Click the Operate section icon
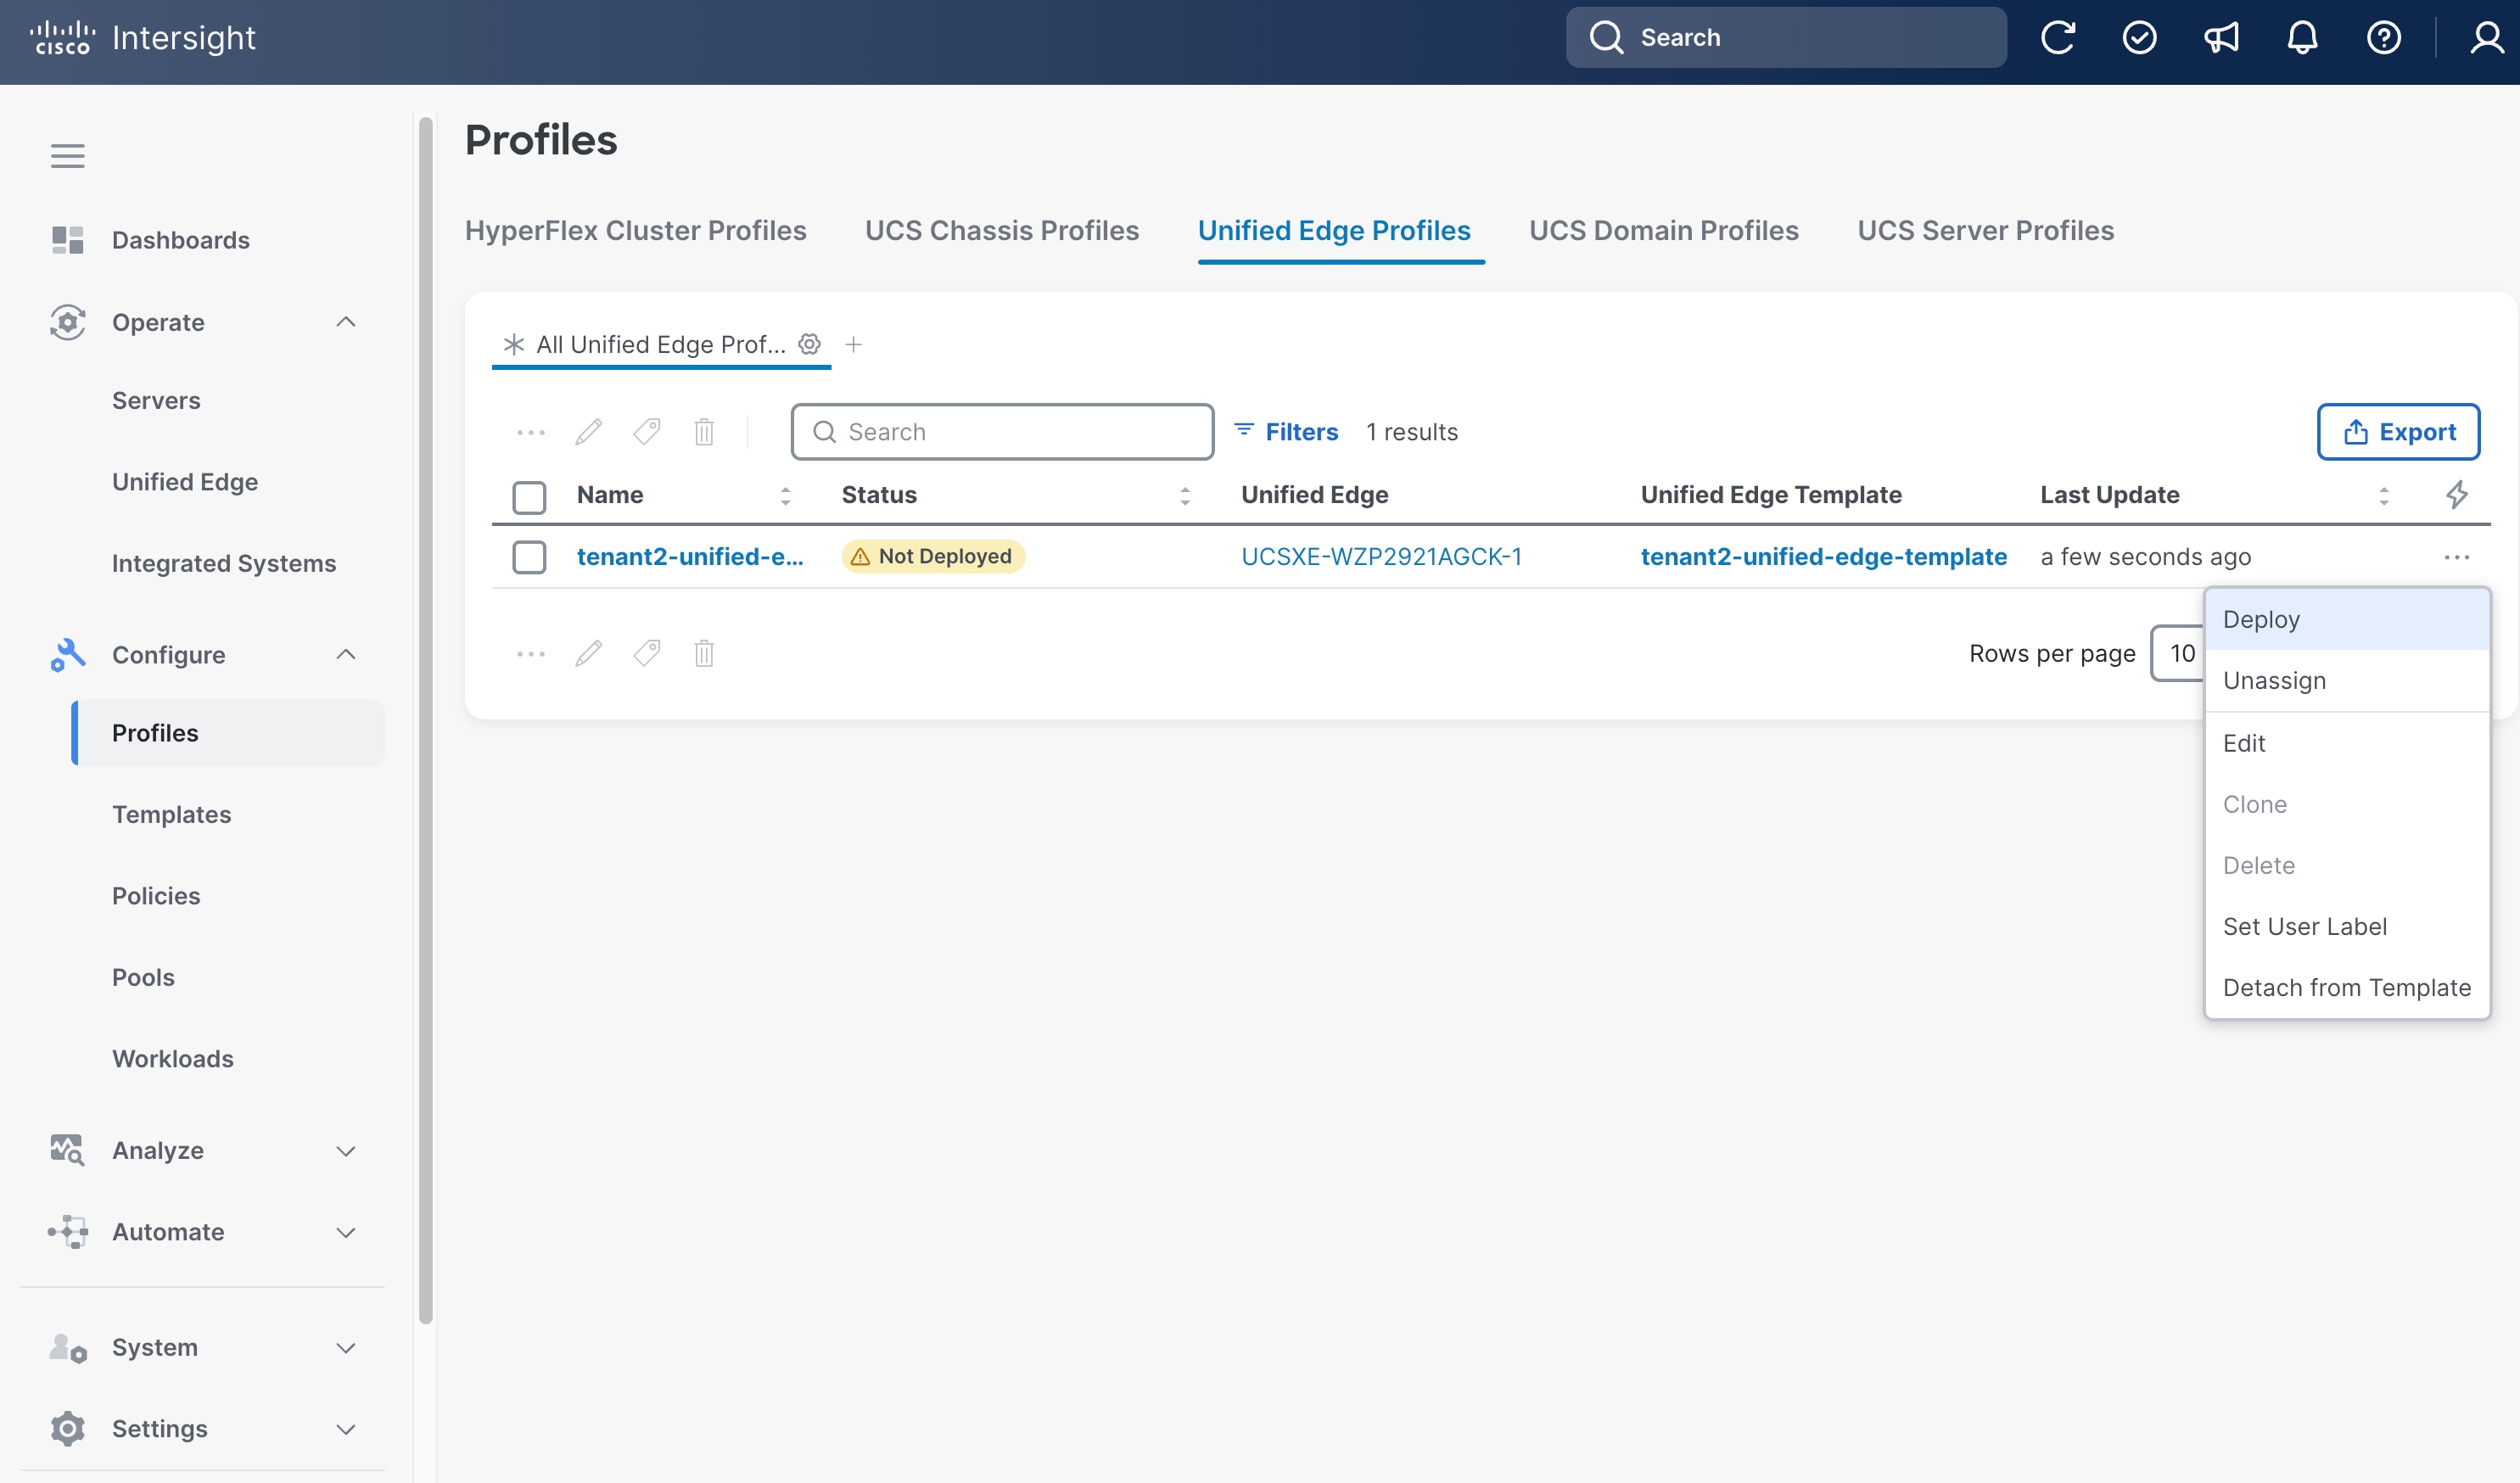This screenshot has width=2520, height=1483. tap(68, 322)
